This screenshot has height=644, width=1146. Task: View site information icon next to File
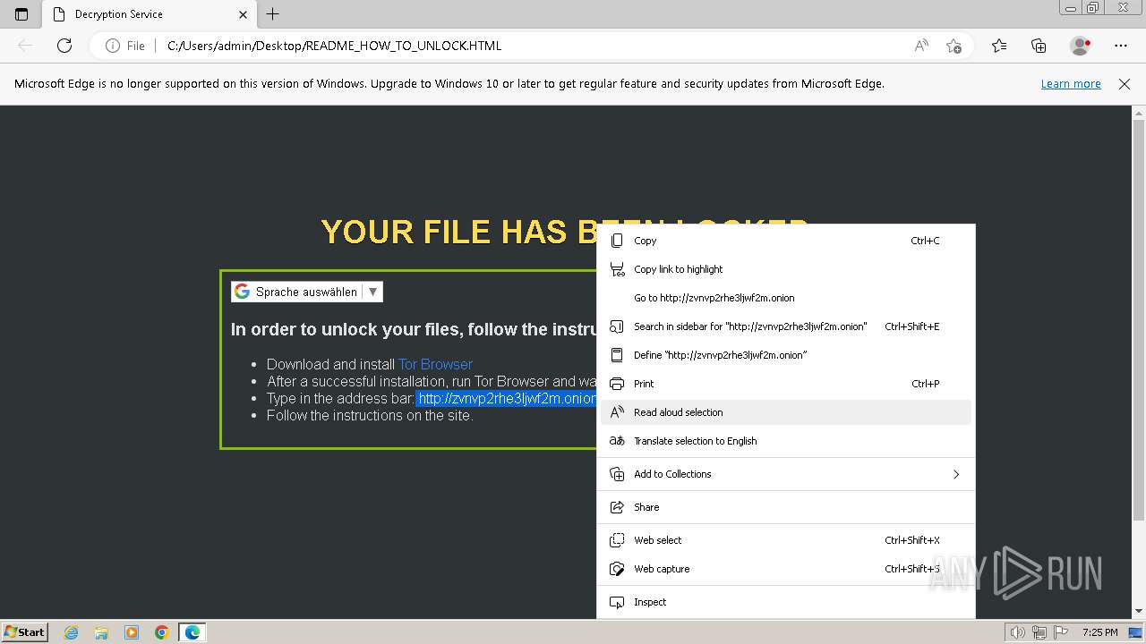[x=113, y=46]
